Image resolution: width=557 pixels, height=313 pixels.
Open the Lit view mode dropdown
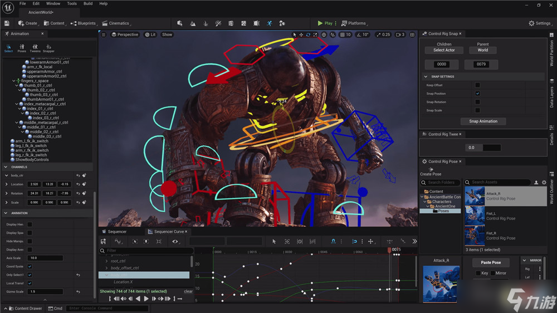[150, 35]
